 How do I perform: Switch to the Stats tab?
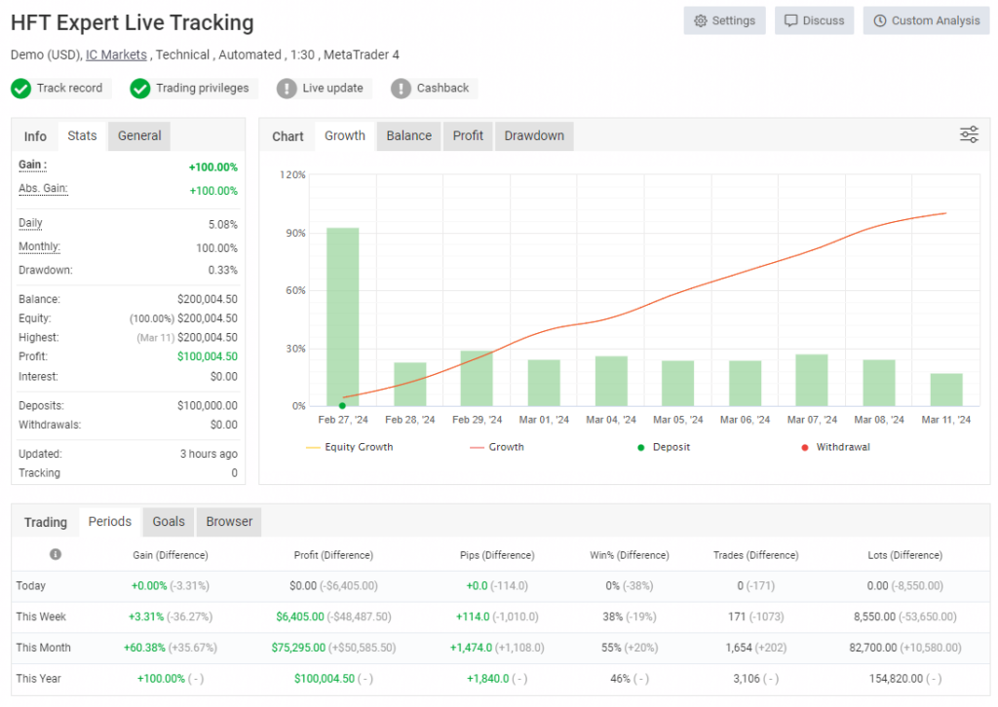82,135
